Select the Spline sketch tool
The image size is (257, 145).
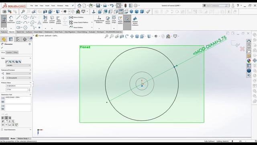pos(32,17)
